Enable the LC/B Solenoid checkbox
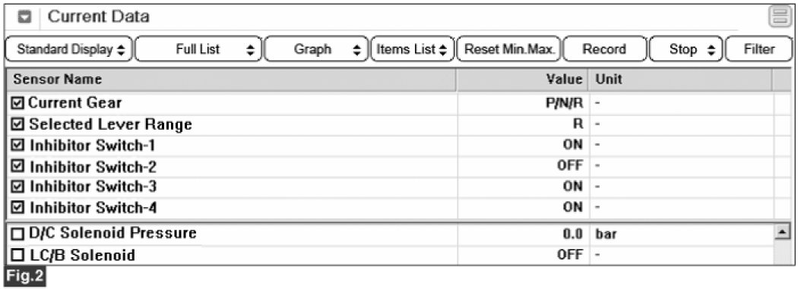 [x=17, y=255]
